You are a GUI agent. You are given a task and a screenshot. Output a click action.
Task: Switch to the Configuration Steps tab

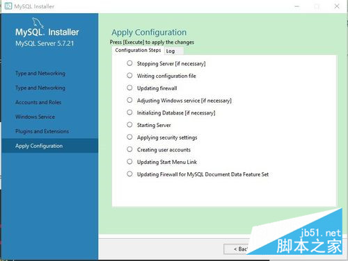138,51
